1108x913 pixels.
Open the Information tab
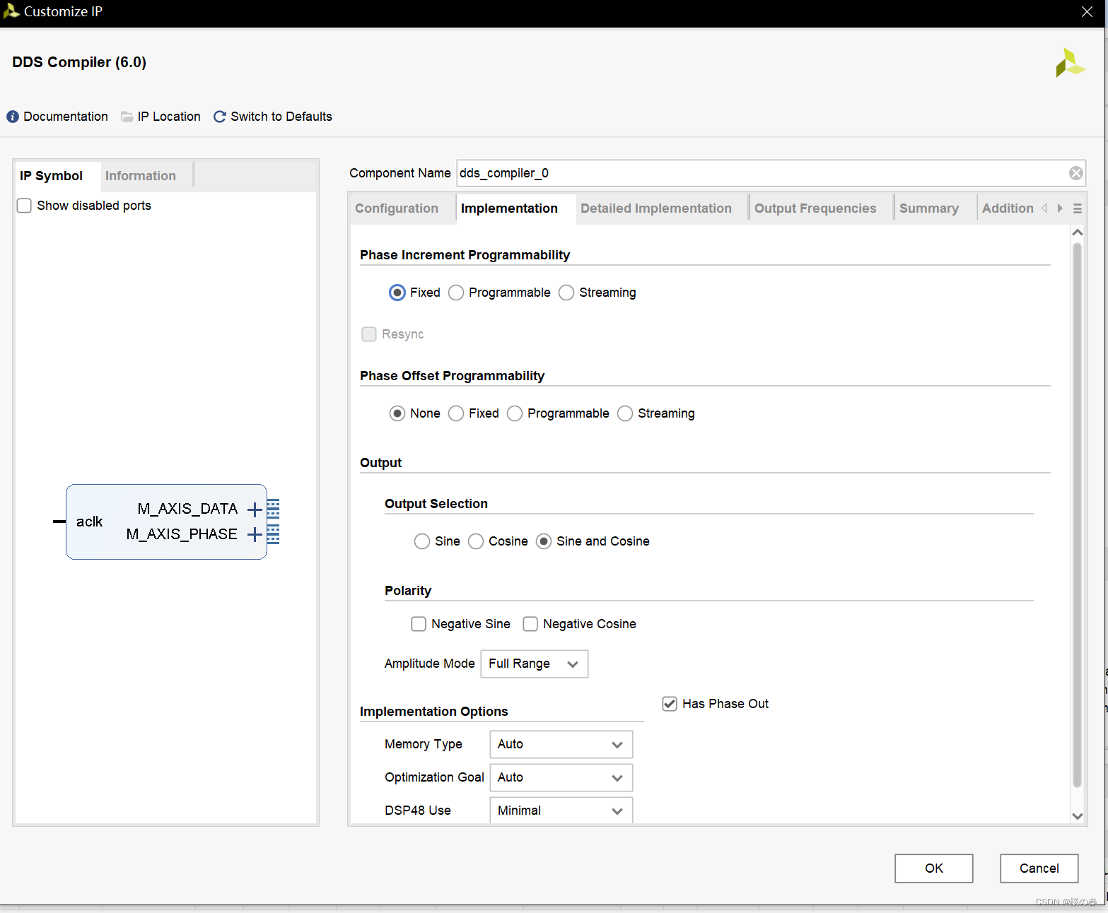click(x=141, y=176)
